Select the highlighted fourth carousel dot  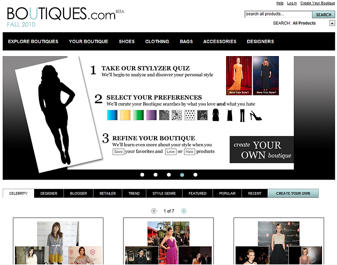pyautogui.click(x=182, y=175)
